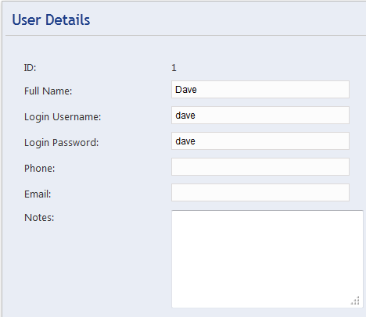Click the divider line under User Details
The image size is (366, 317).
pos(185,35)
